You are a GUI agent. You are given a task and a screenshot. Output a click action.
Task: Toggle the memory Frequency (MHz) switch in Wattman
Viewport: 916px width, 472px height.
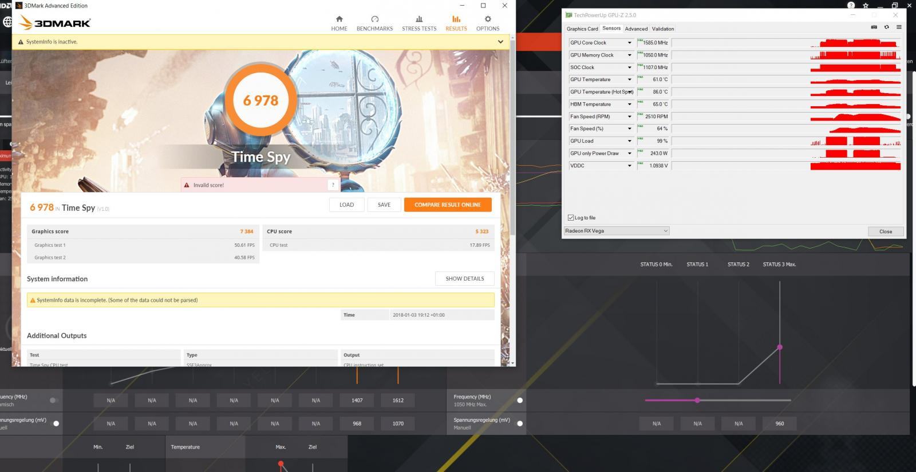520,400
